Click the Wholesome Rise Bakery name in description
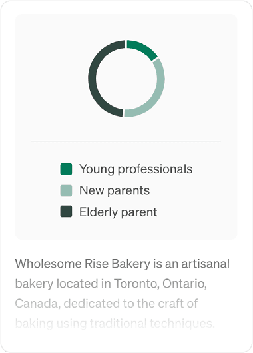Image resolution: width=253 pixels, height=353 pixels. click(83, 264)
